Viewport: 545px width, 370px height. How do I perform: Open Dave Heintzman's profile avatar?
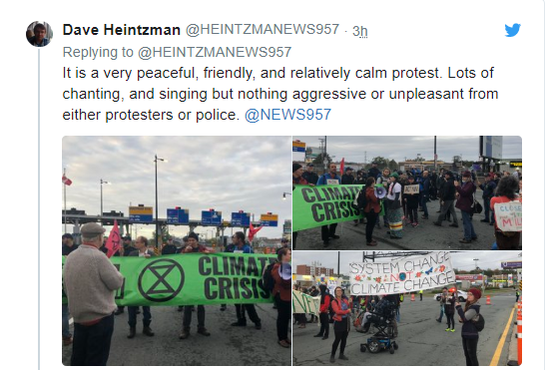39,34
